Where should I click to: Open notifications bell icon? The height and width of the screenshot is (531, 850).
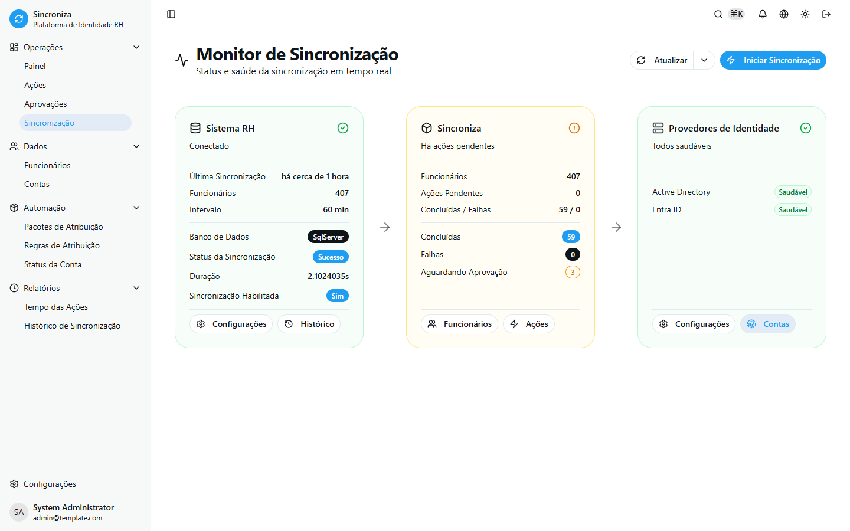click(x=763, y=14)
